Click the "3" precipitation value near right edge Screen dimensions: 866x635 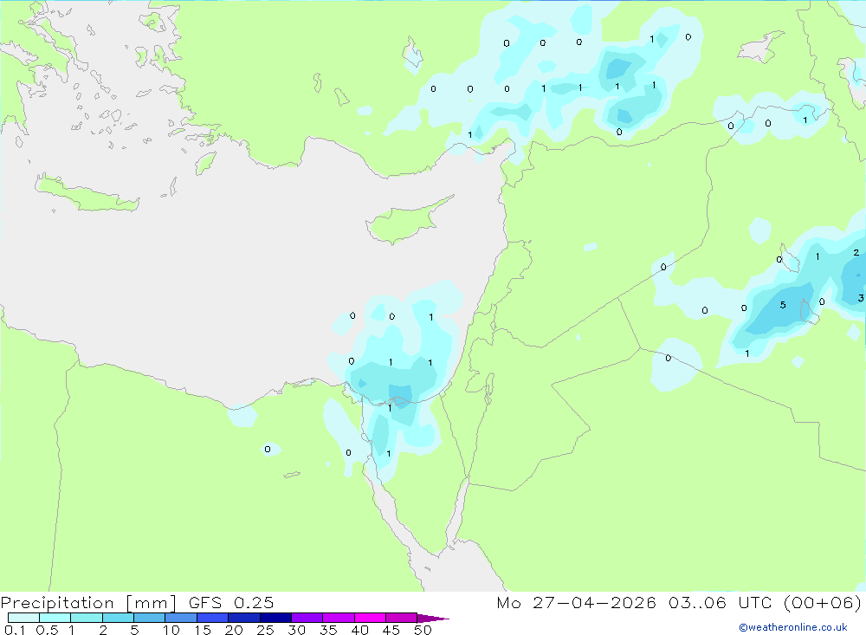coord(861,298)
